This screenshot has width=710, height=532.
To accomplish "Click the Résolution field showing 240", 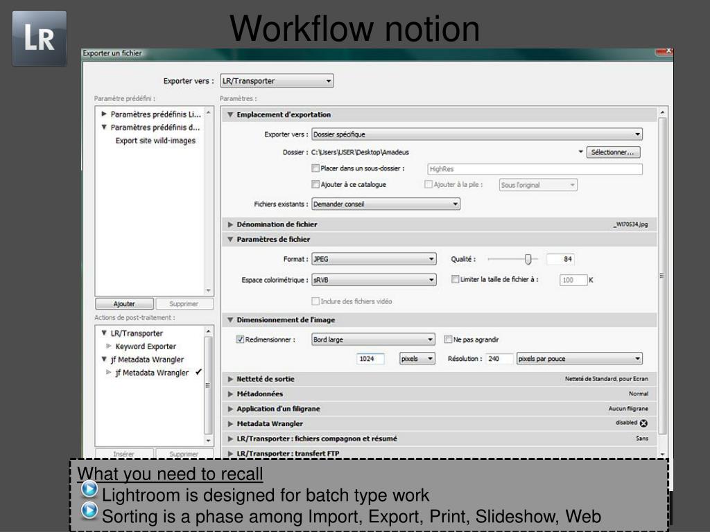I will [x=500, y=359].
